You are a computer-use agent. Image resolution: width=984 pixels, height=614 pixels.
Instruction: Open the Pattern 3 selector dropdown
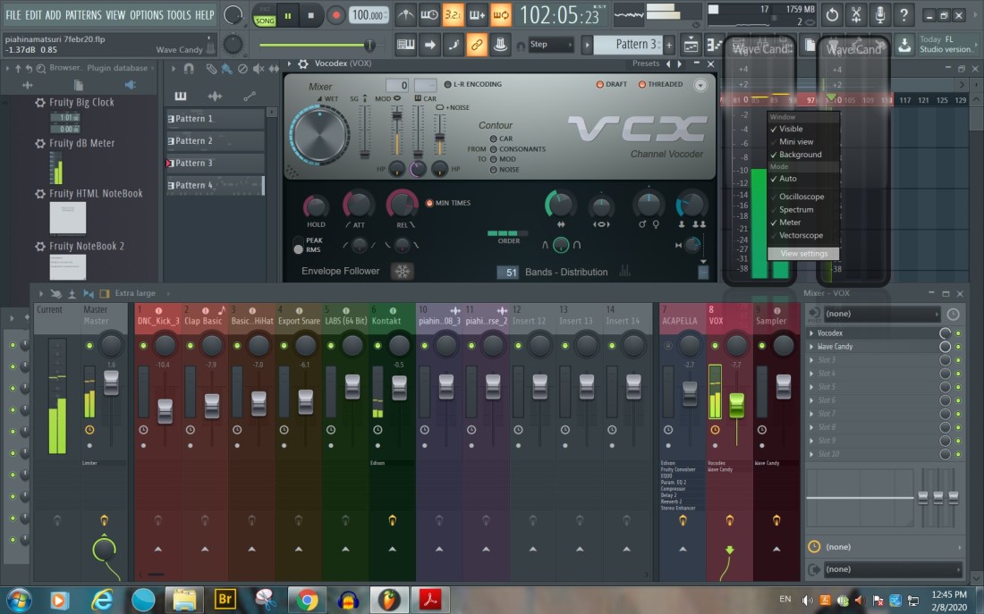point(632,45)
